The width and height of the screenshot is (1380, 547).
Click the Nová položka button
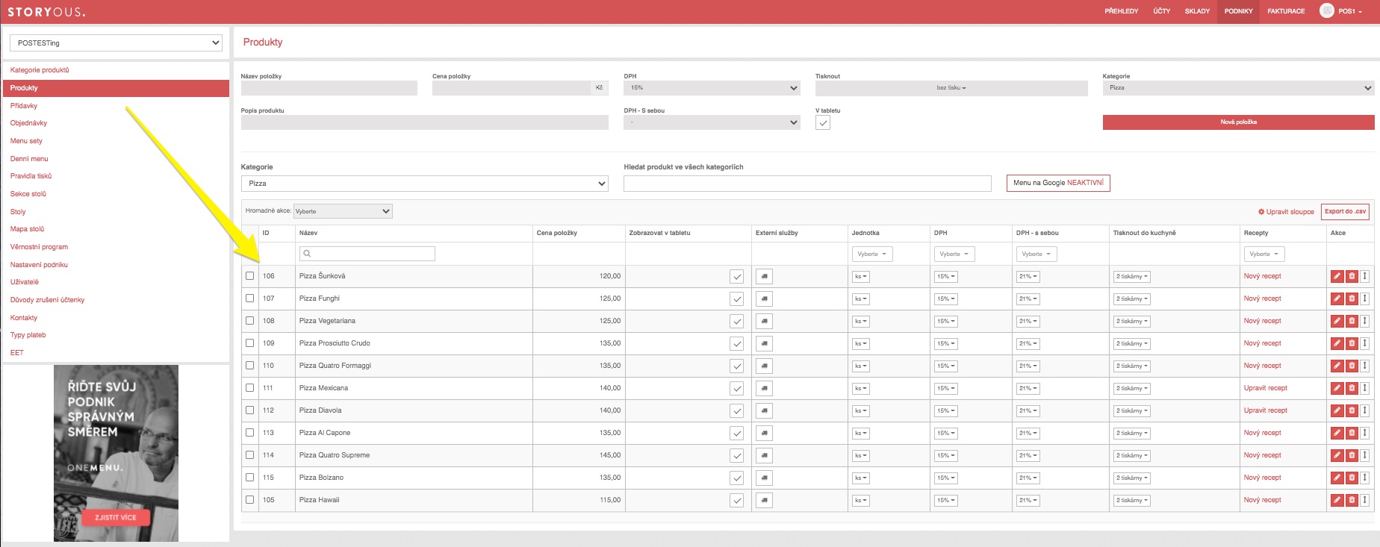[x=1238, y=122]
